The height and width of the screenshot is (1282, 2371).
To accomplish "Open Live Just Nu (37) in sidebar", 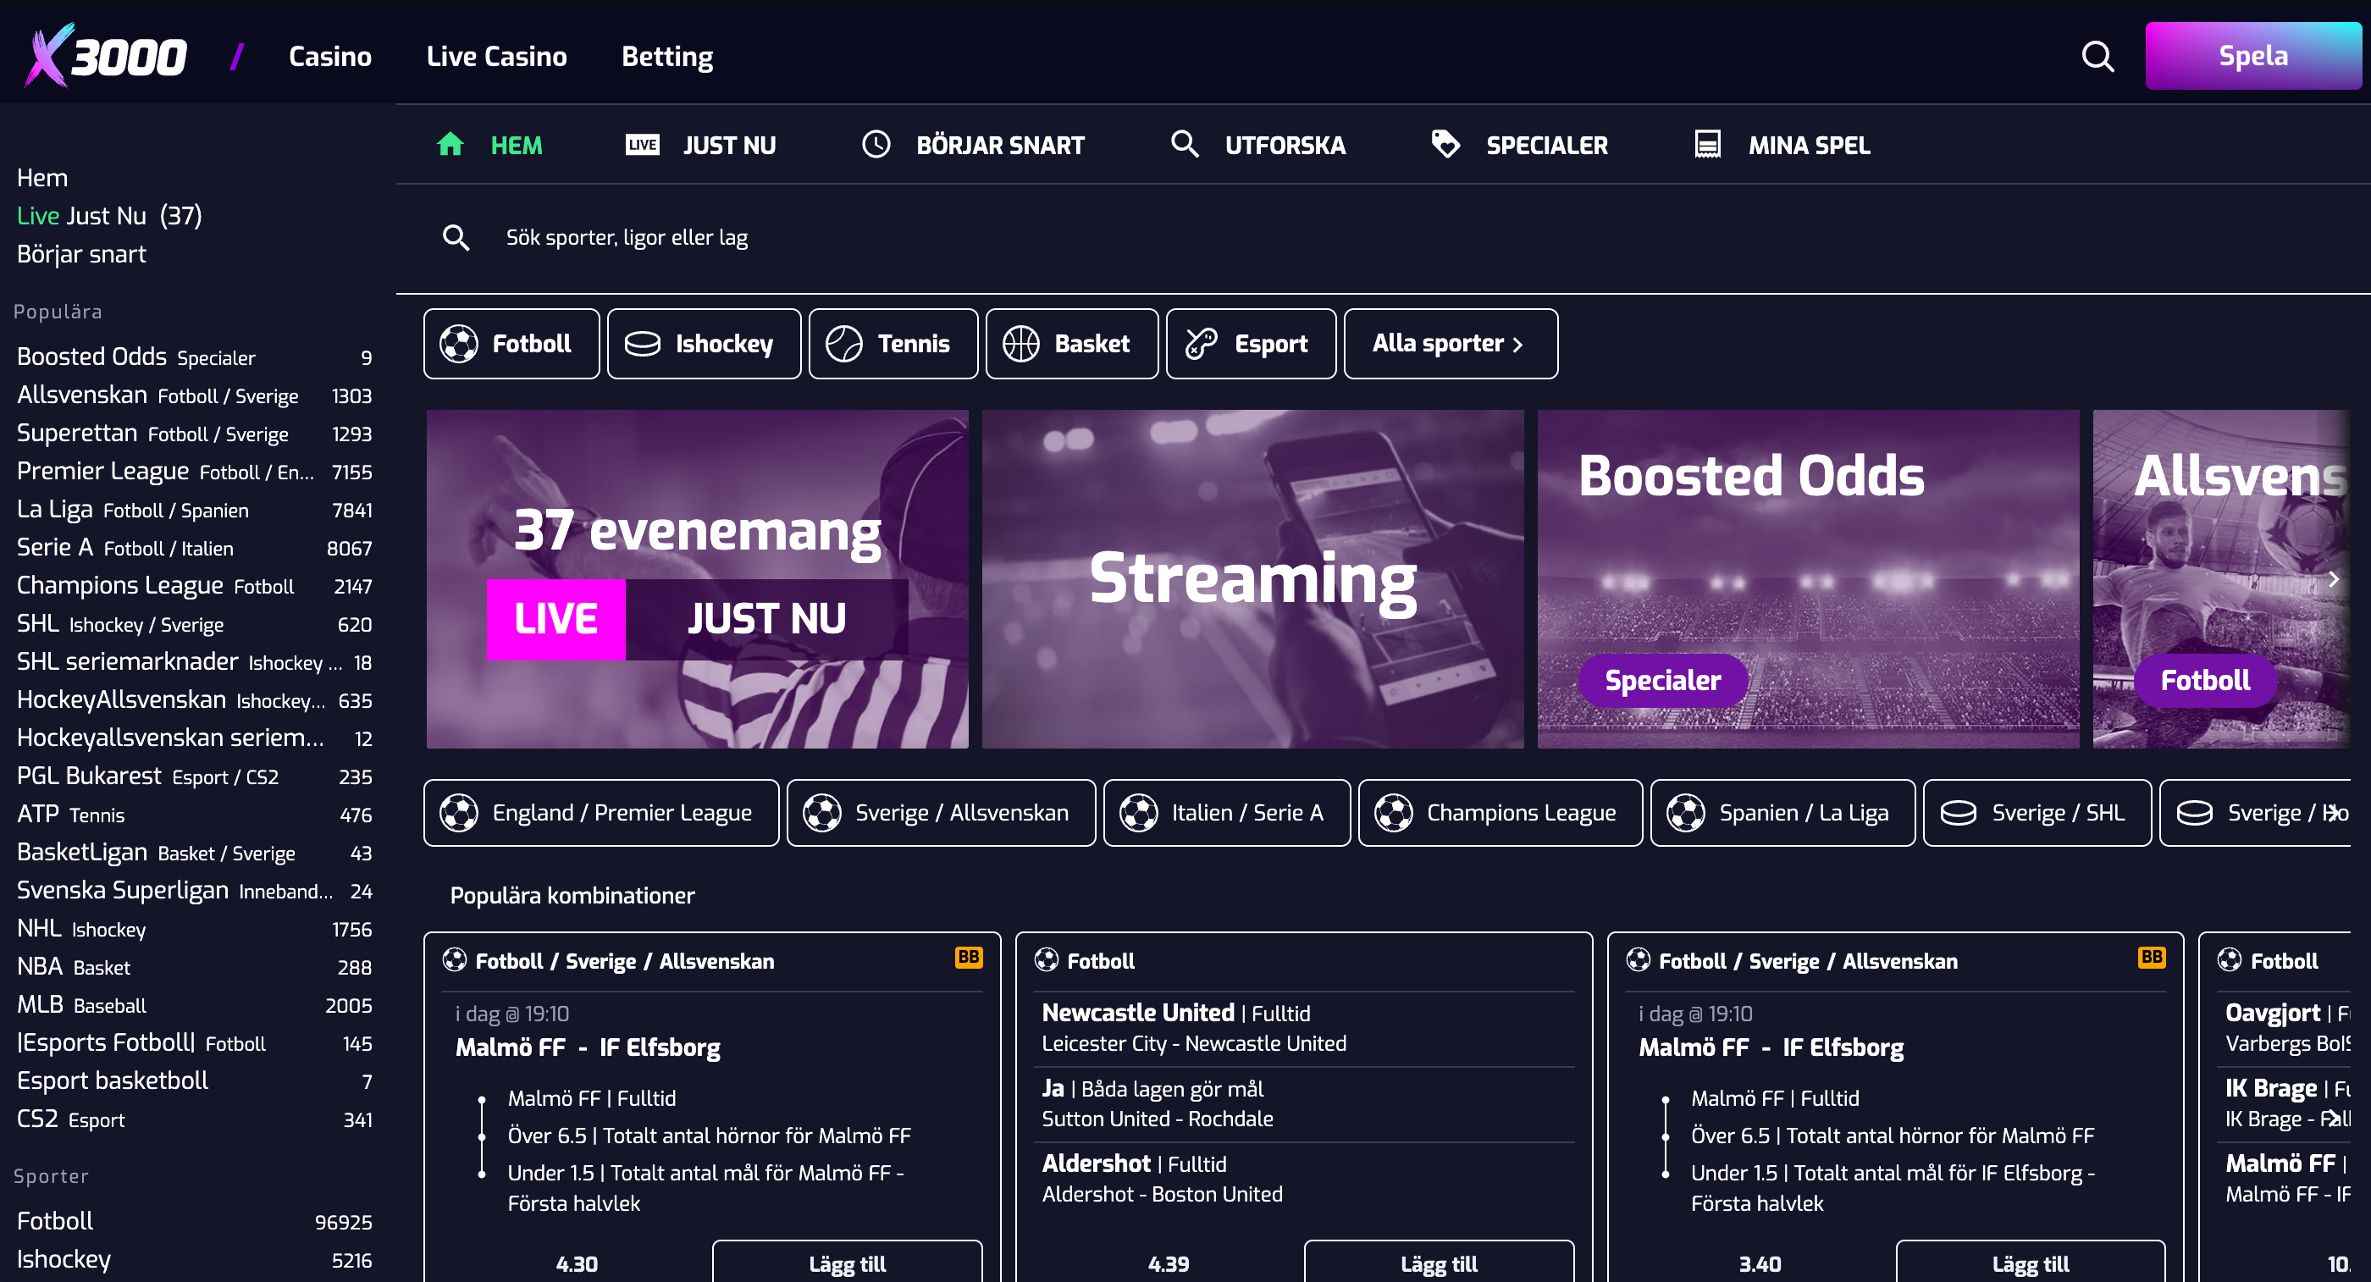I will (109, 215).
